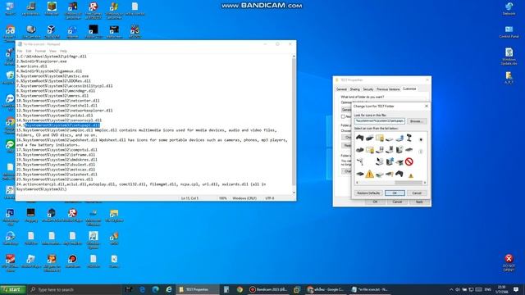
Task: Open Internet Explorer from the taskbar
Action: (x=169, y=289)
